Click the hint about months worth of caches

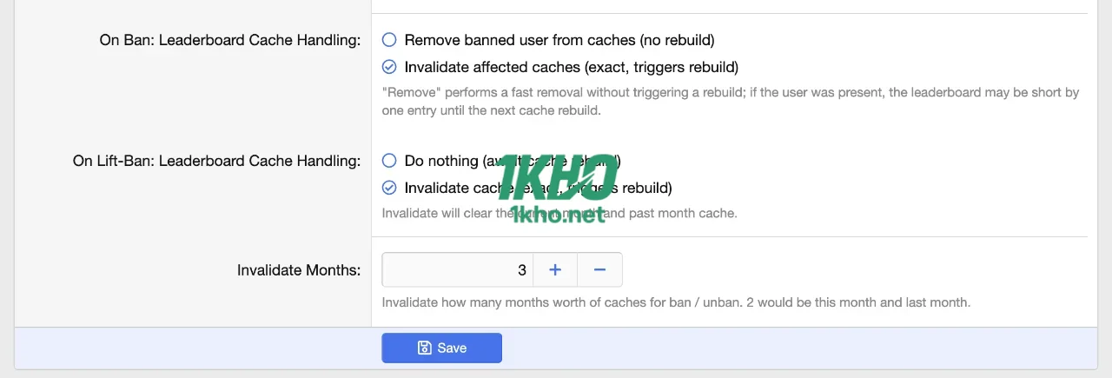point(675,302)
